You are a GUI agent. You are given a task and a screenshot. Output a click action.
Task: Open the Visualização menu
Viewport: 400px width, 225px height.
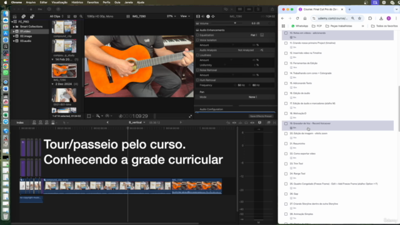59,2
